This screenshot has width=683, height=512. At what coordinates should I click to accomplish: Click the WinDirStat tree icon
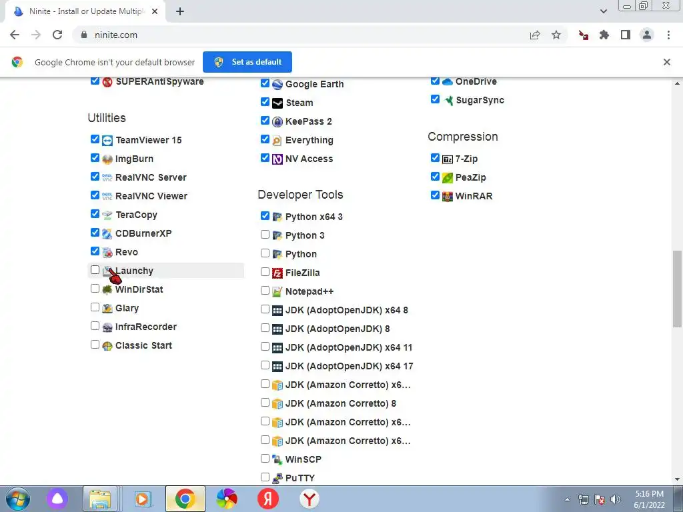[107, 290]
